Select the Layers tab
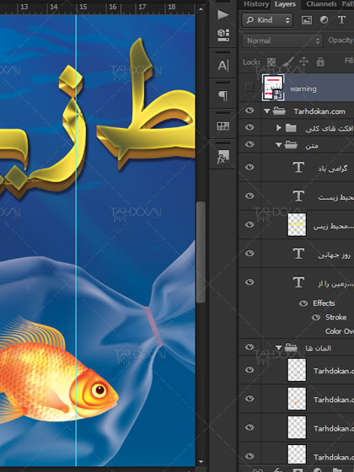 [x=285, y=4]
